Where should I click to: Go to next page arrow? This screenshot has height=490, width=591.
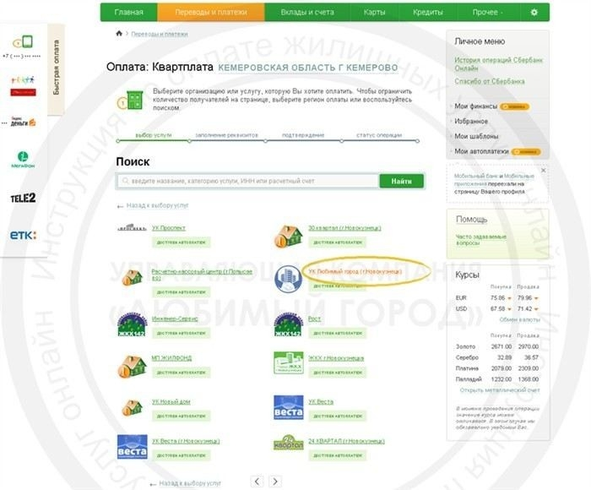pos(275,482)
